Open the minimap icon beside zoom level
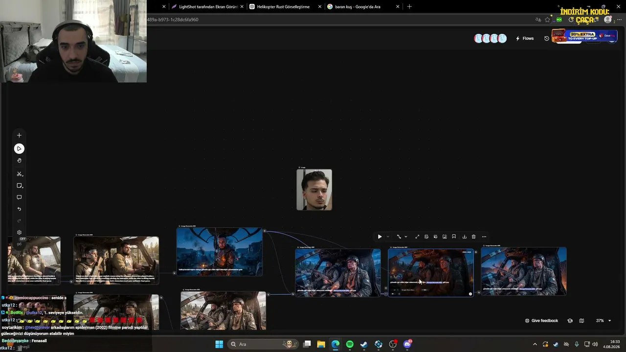This screenshot has width=626, height=352. pos(581,321)
